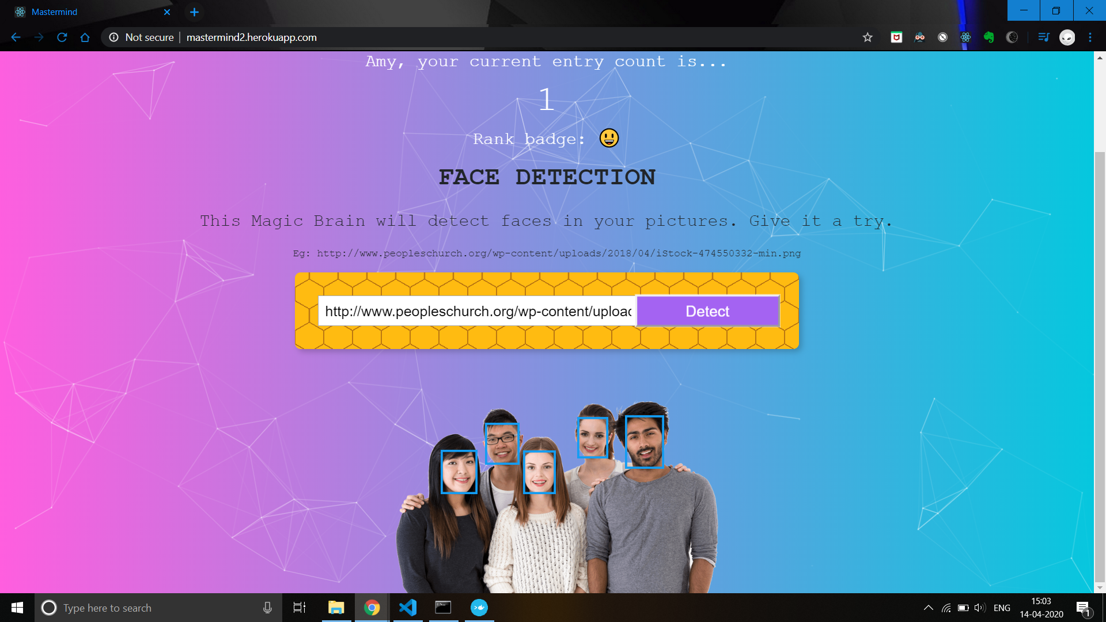Screen dimensions: 1106x622
Task: Open the media control playlist icon
Action: (1043, 37)
